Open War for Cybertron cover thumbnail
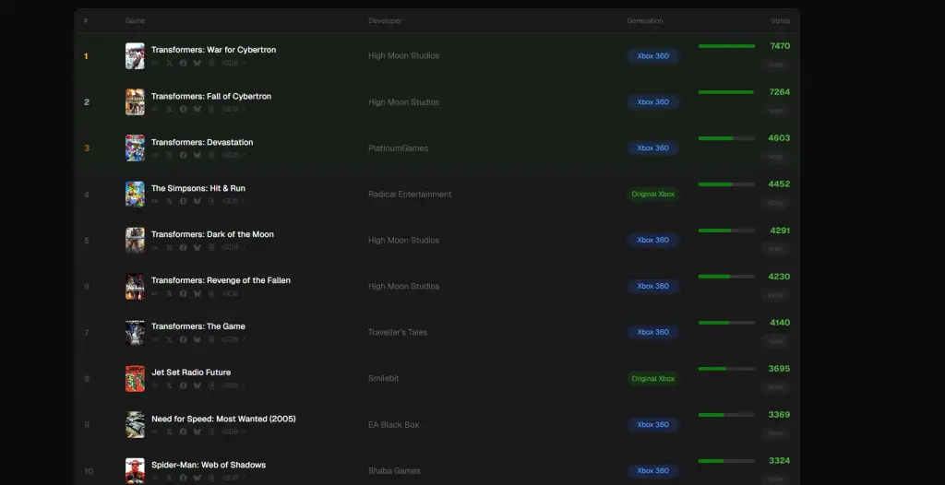Viewport: 945px width, 485px height. point(135,56)
